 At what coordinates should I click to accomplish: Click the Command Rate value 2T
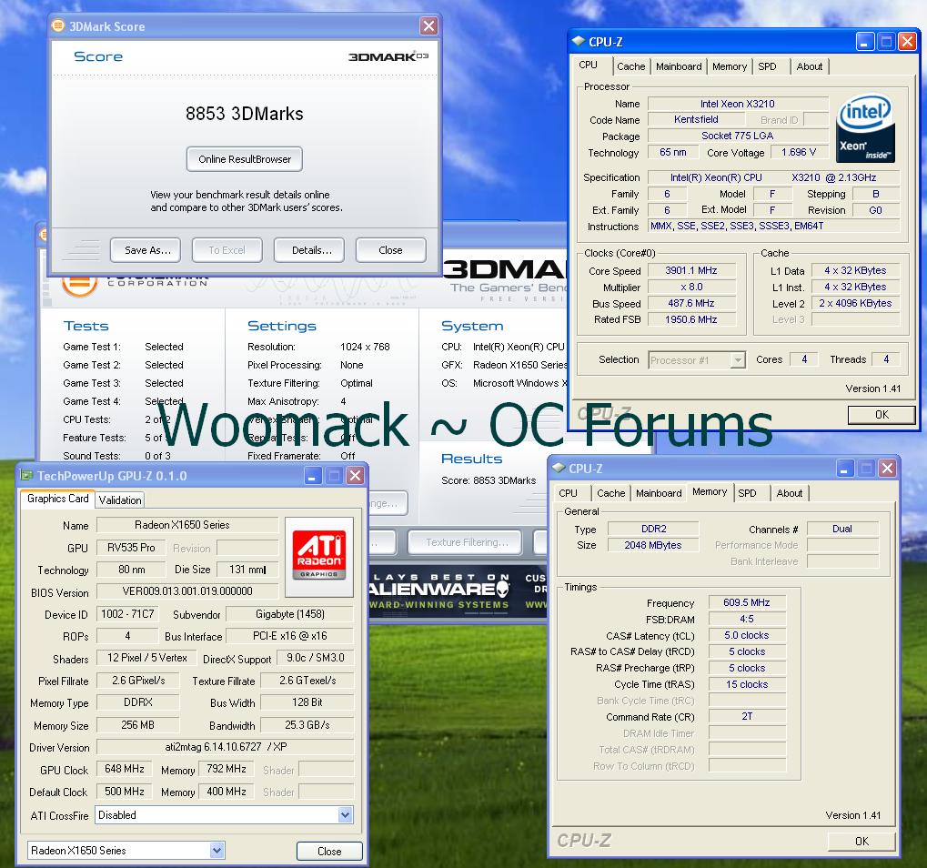coord(747,717)
